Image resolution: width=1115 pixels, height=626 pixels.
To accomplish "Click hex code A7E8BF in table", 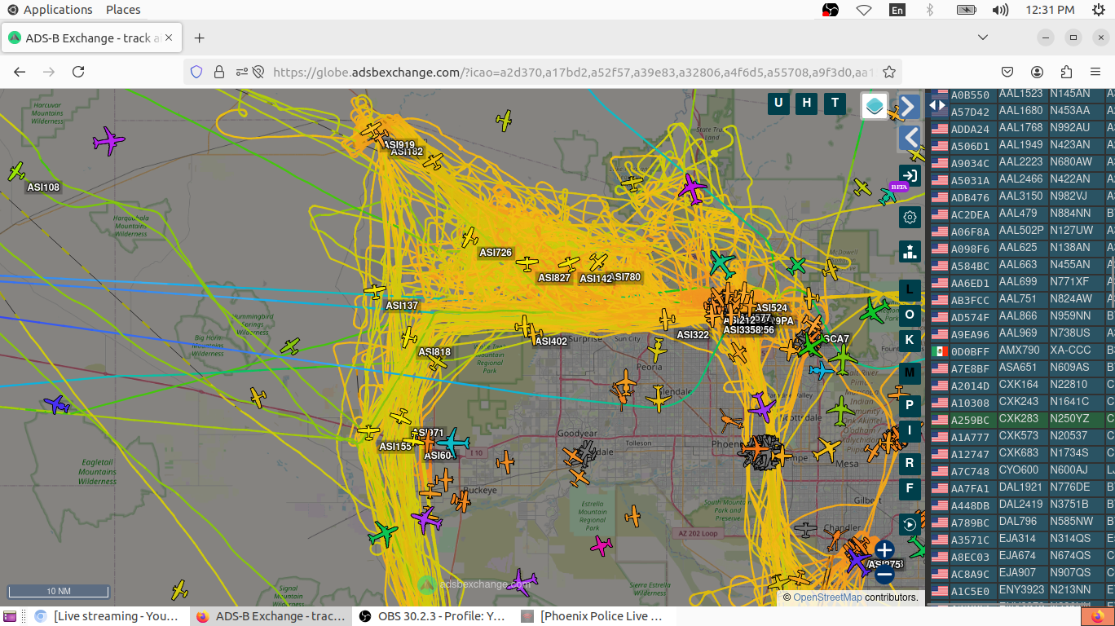I will pyautogui.click(x=970, y=368).
